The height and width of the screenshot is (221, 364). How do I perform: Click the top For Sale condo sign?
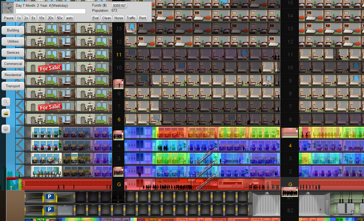(x=50, y=68)
